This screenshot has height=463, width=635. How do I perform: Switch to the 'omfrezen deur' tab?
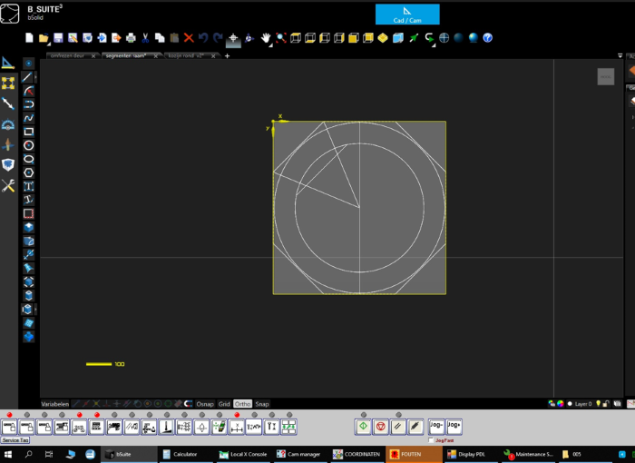click(x=67, y=55)
